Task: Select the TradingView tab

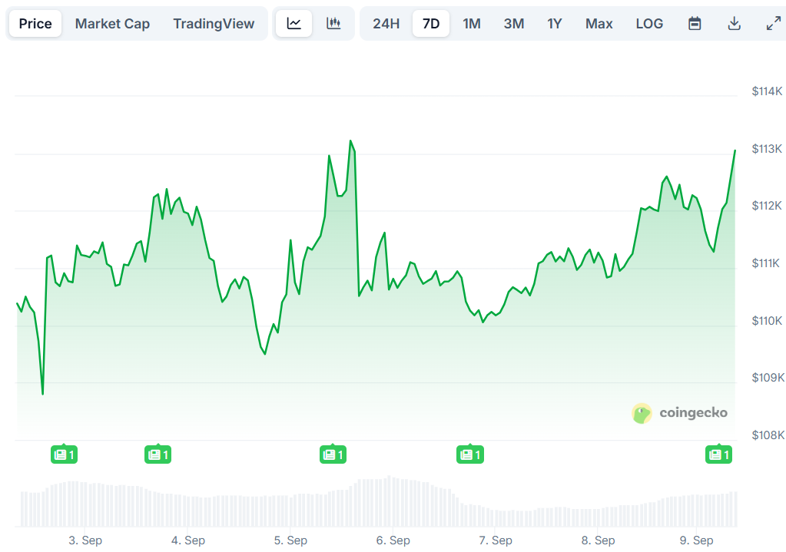Action: tap(214, 24)
